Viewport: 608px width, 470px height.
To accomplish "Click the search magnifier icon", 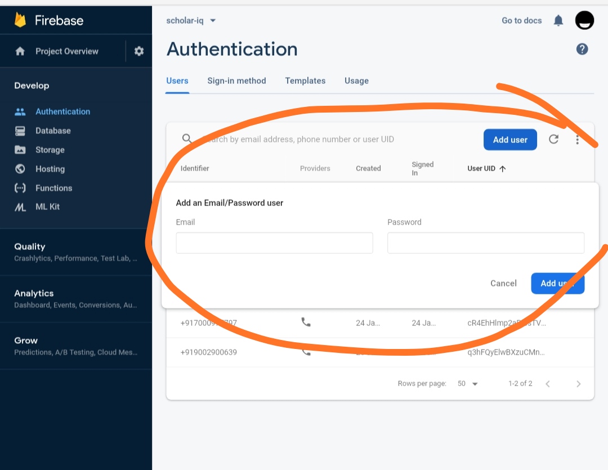I will pos(187,138).
